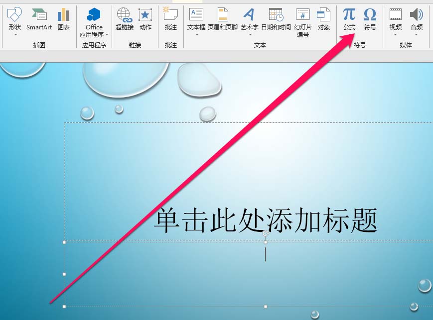Expand the 音频 dropdown arrow
This screenshot has width=433, height=320.
(x=416, y=35)
